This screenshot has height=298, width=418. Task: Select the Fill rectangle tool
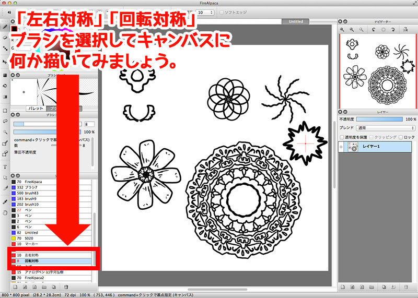pyautogui.click(x=5, y=75)
